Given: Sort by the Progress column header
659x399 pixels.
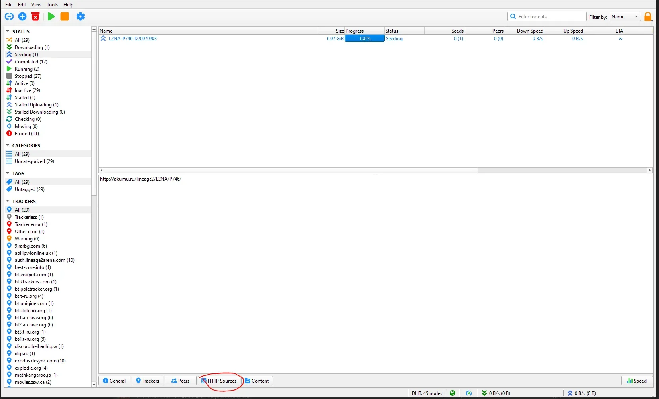Looking at the screenshot, I should [364, 31].
